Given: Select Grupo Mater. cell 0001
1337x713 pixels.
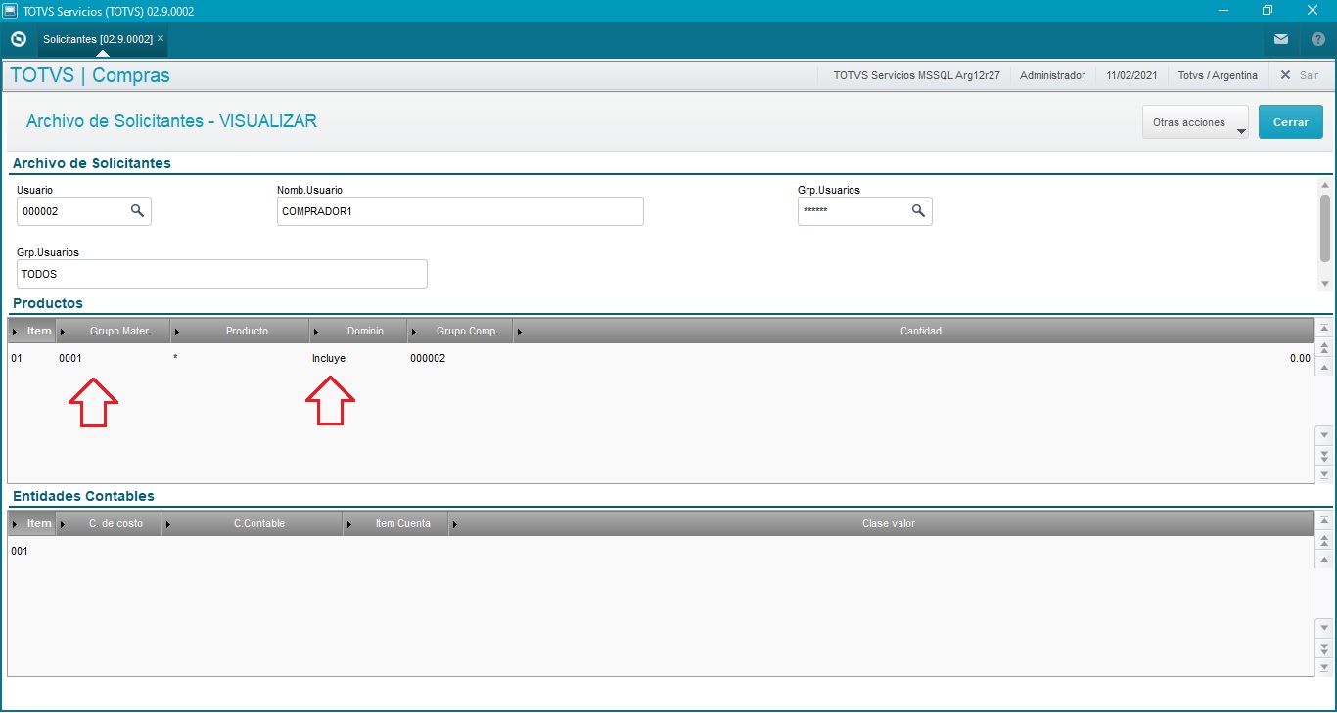Looking at the screenshot, I should point(70,358).
